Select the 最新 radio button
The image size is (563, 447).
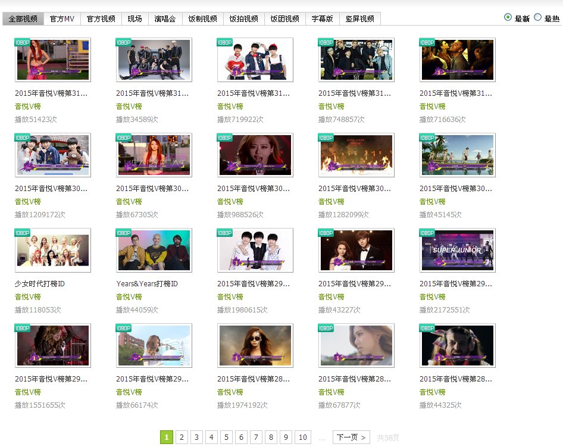(507, 17)
